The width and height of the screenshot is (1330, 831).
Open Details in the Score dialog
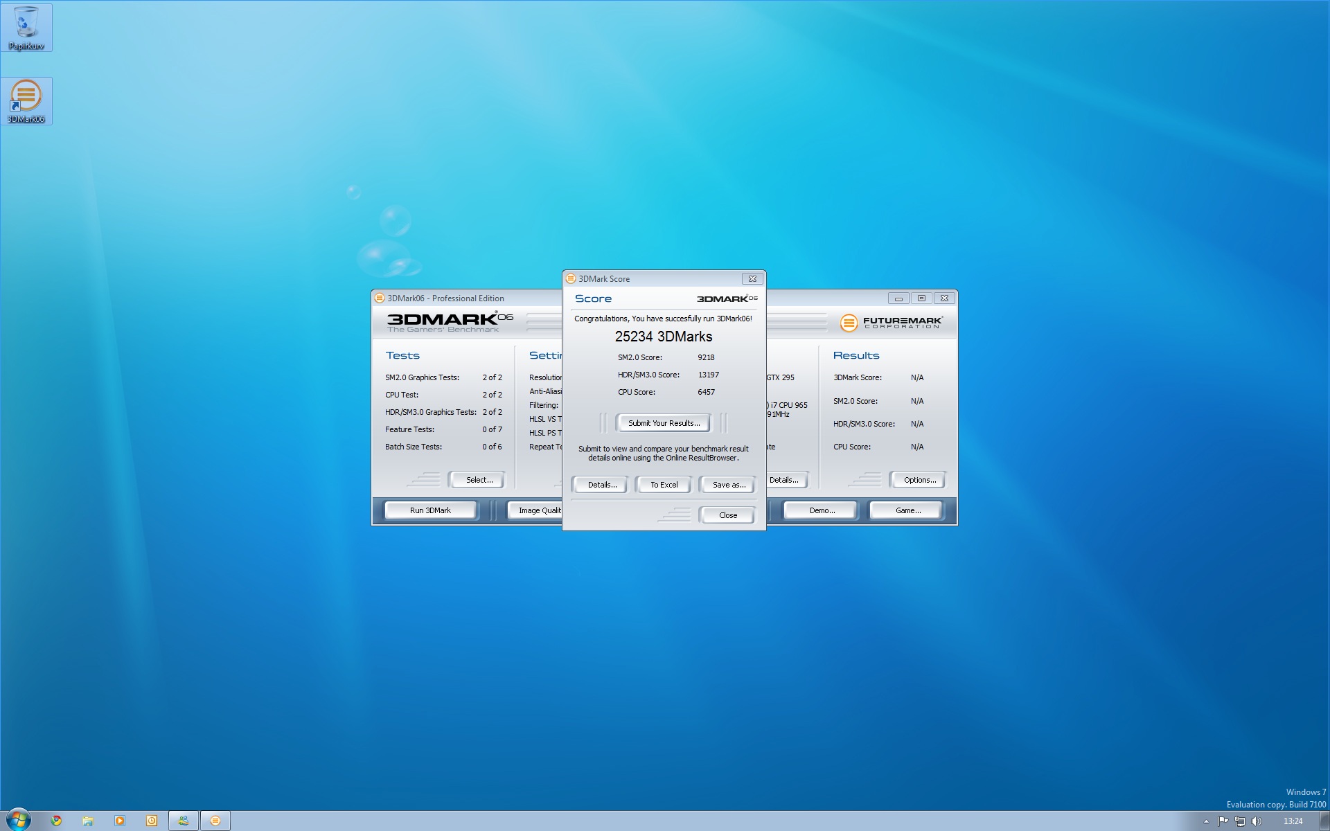(602, 485)
